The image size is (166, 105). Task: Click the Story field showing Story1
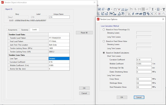18,17
